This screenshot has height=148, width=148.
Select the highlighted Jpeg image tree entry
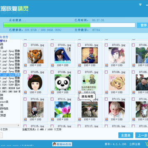10,75
